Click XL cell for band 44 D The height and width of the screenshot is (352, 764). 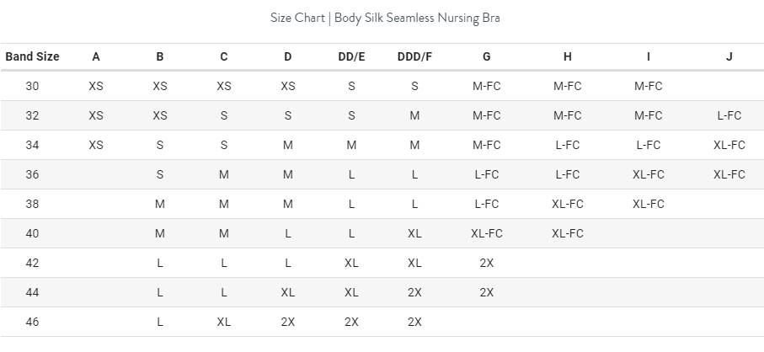[x=288, y=292]
